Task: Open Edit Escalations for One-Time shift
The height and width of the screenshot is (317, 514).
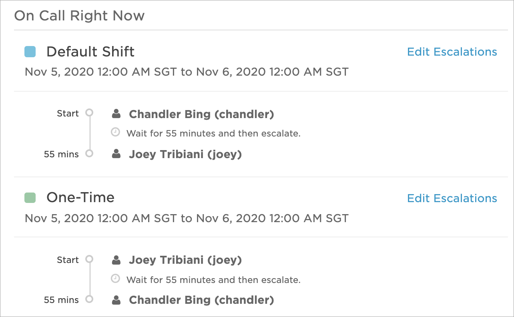Action: click(x=452, y=199)
